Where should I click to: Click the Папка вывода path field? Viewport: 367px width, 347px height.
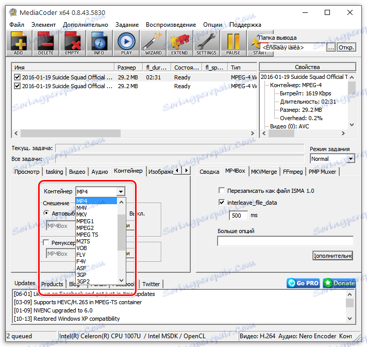coord(293,47)
